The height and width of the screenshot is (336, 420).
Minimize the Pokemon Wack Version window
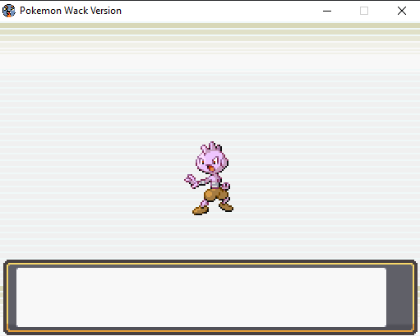[327, 11]
